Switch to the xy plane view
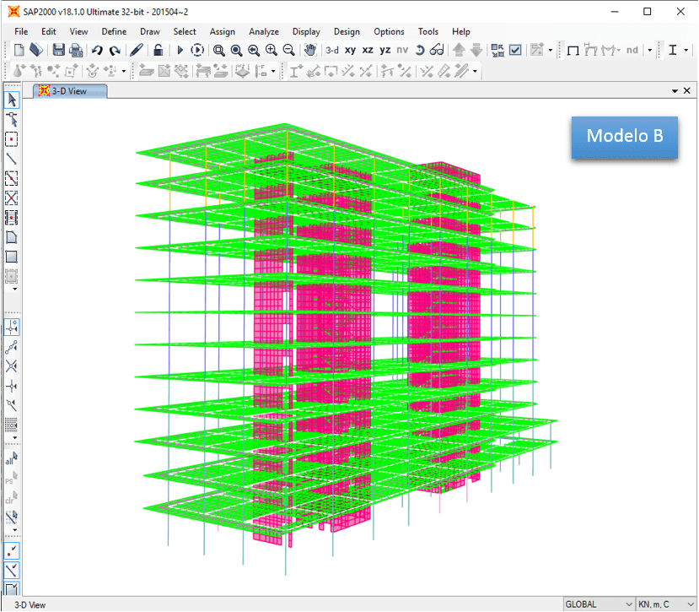The height and width of the screenshot is (612, 699). 349,50
